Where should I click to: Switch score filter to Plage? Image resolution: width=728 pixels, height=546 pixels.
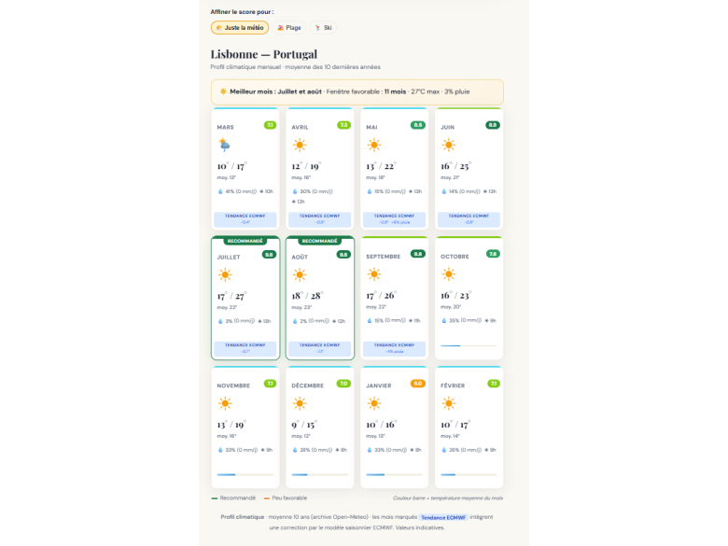click(x=288, y=28)
